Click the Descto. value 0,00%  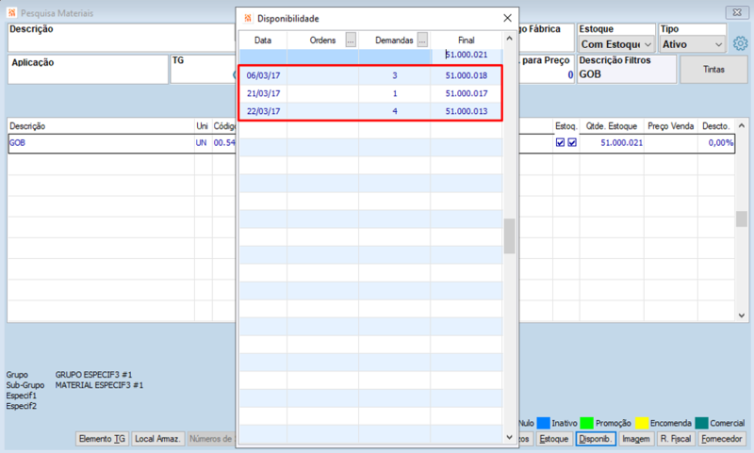[720, 142]
